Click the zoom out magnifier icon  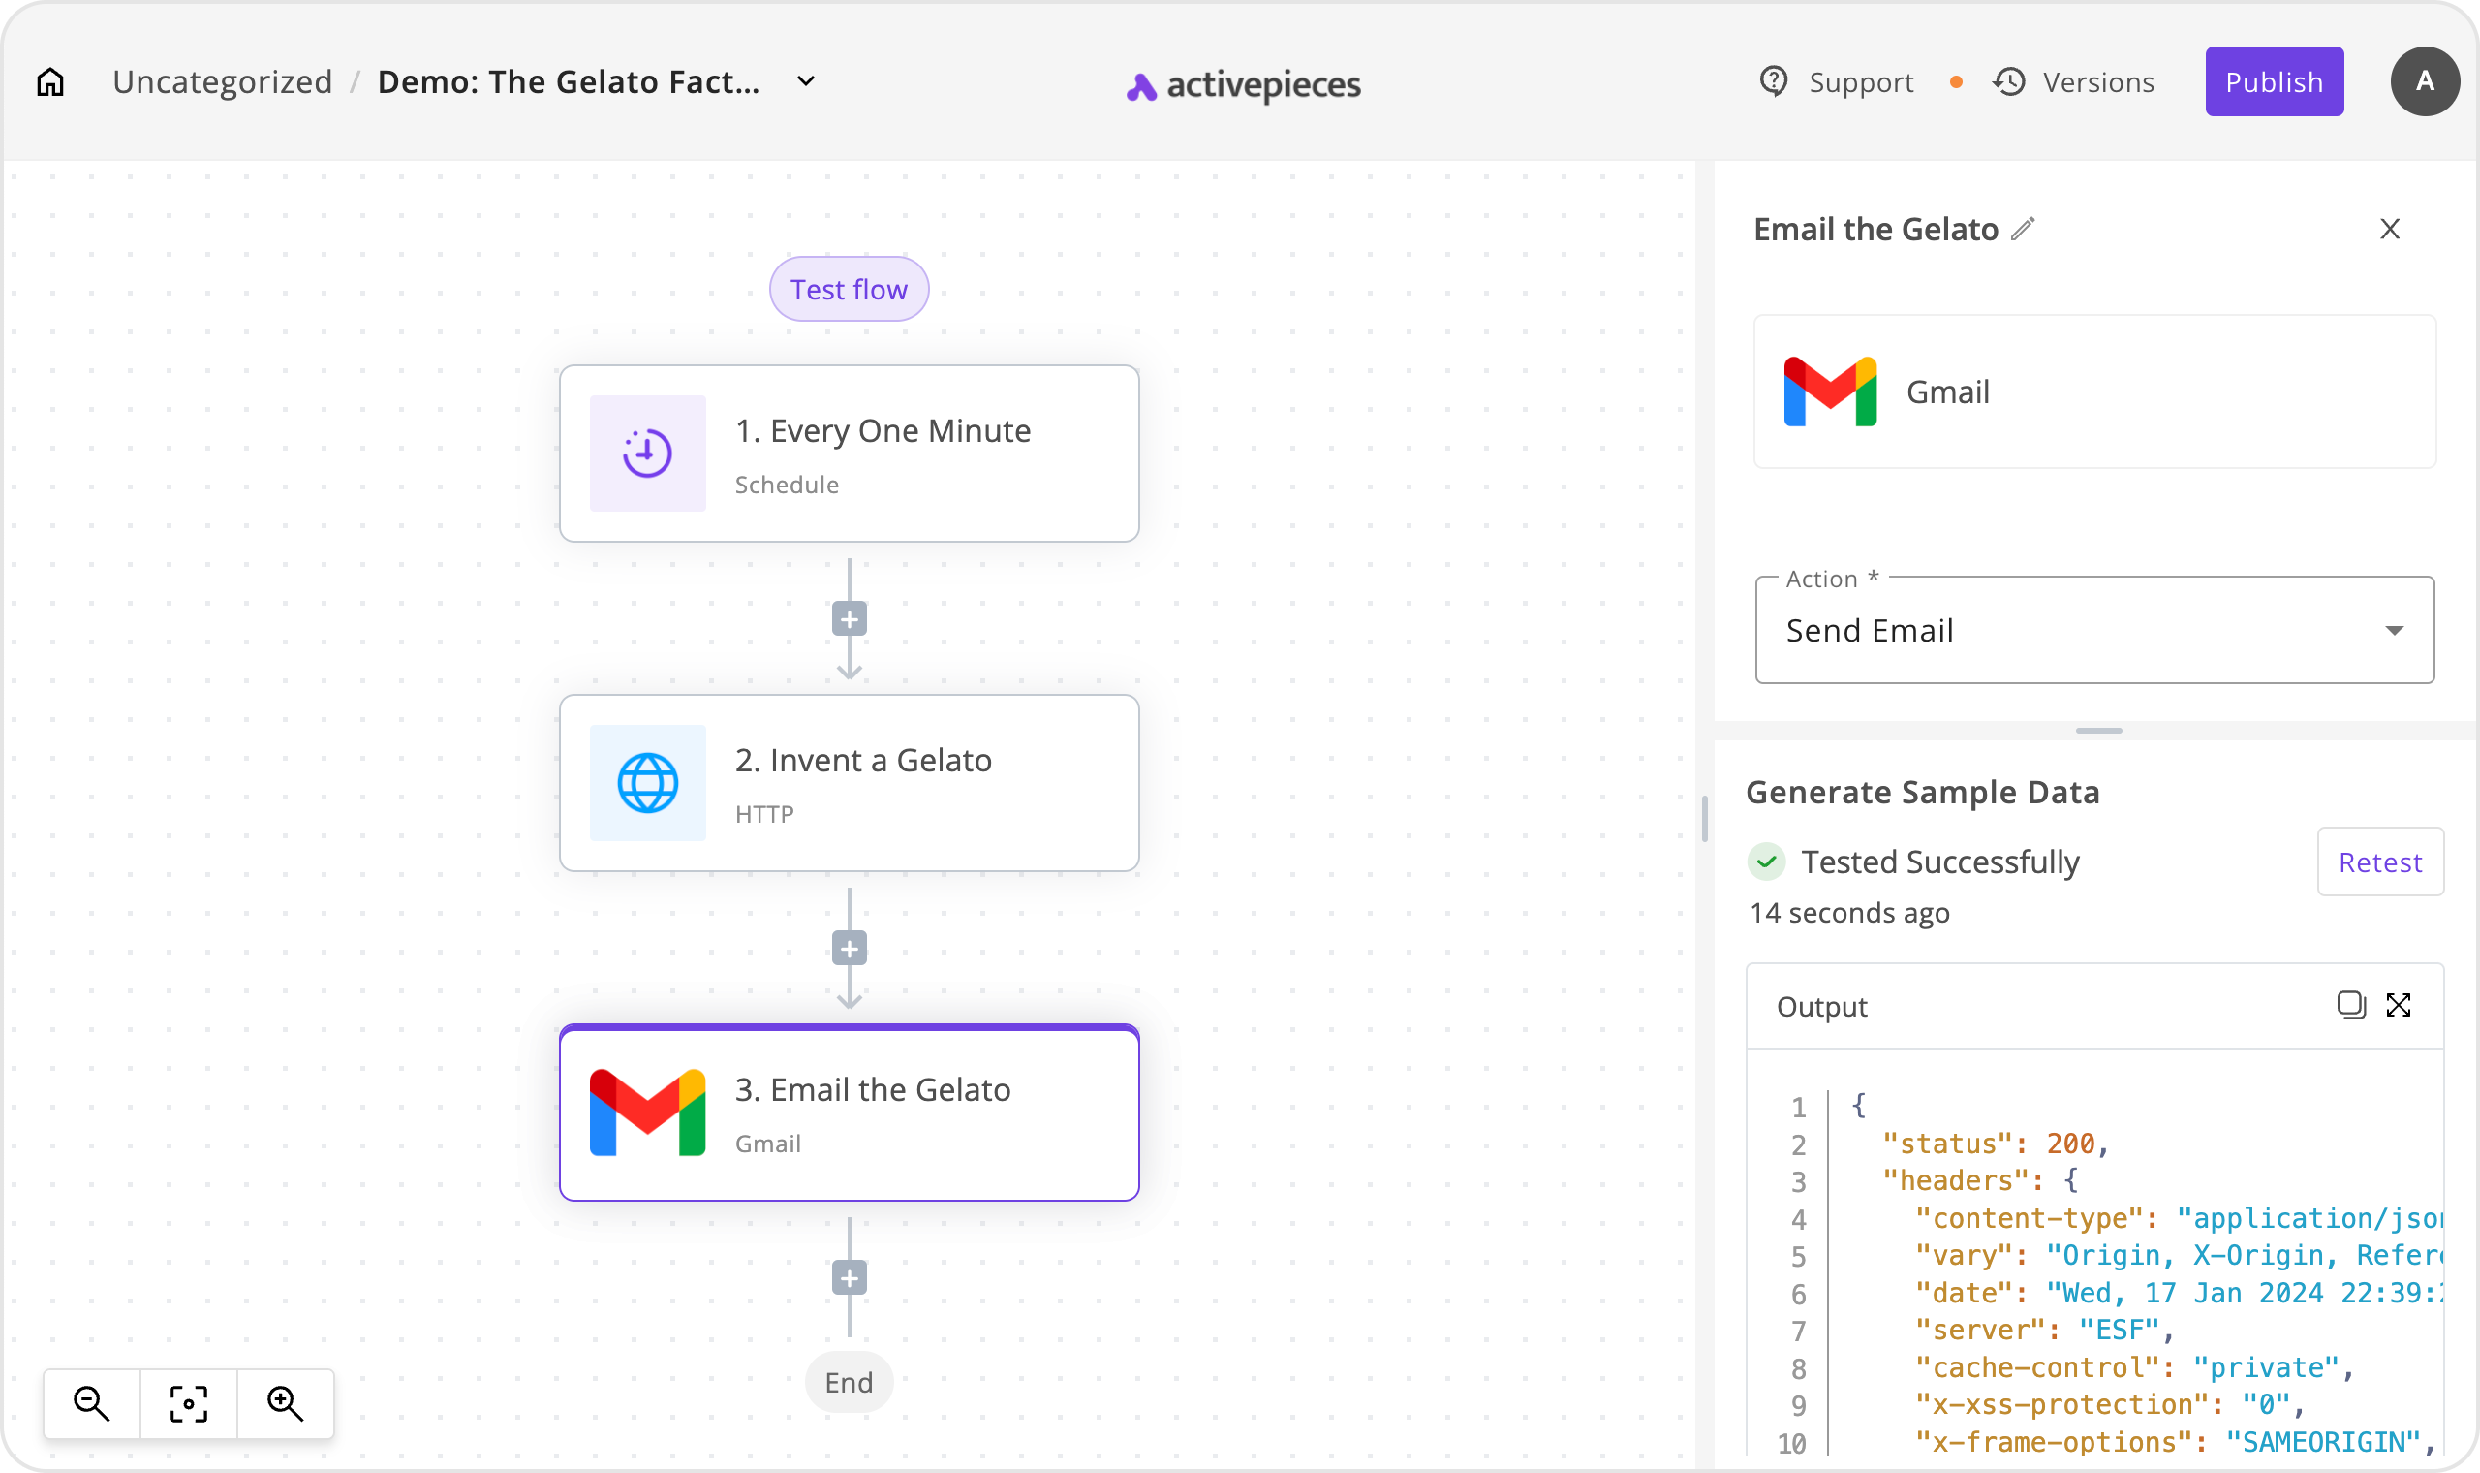click(x=91, y=1403)
